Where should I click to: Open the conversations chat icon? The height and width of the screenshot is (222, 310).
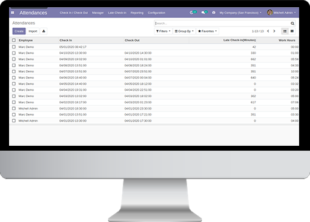pyautogui.click(x=203, y=13)
